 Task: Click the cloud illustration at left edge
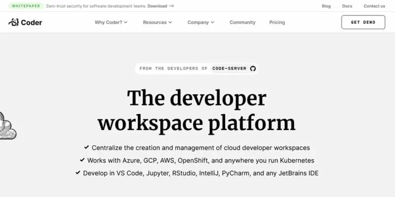tap(7, 126)
